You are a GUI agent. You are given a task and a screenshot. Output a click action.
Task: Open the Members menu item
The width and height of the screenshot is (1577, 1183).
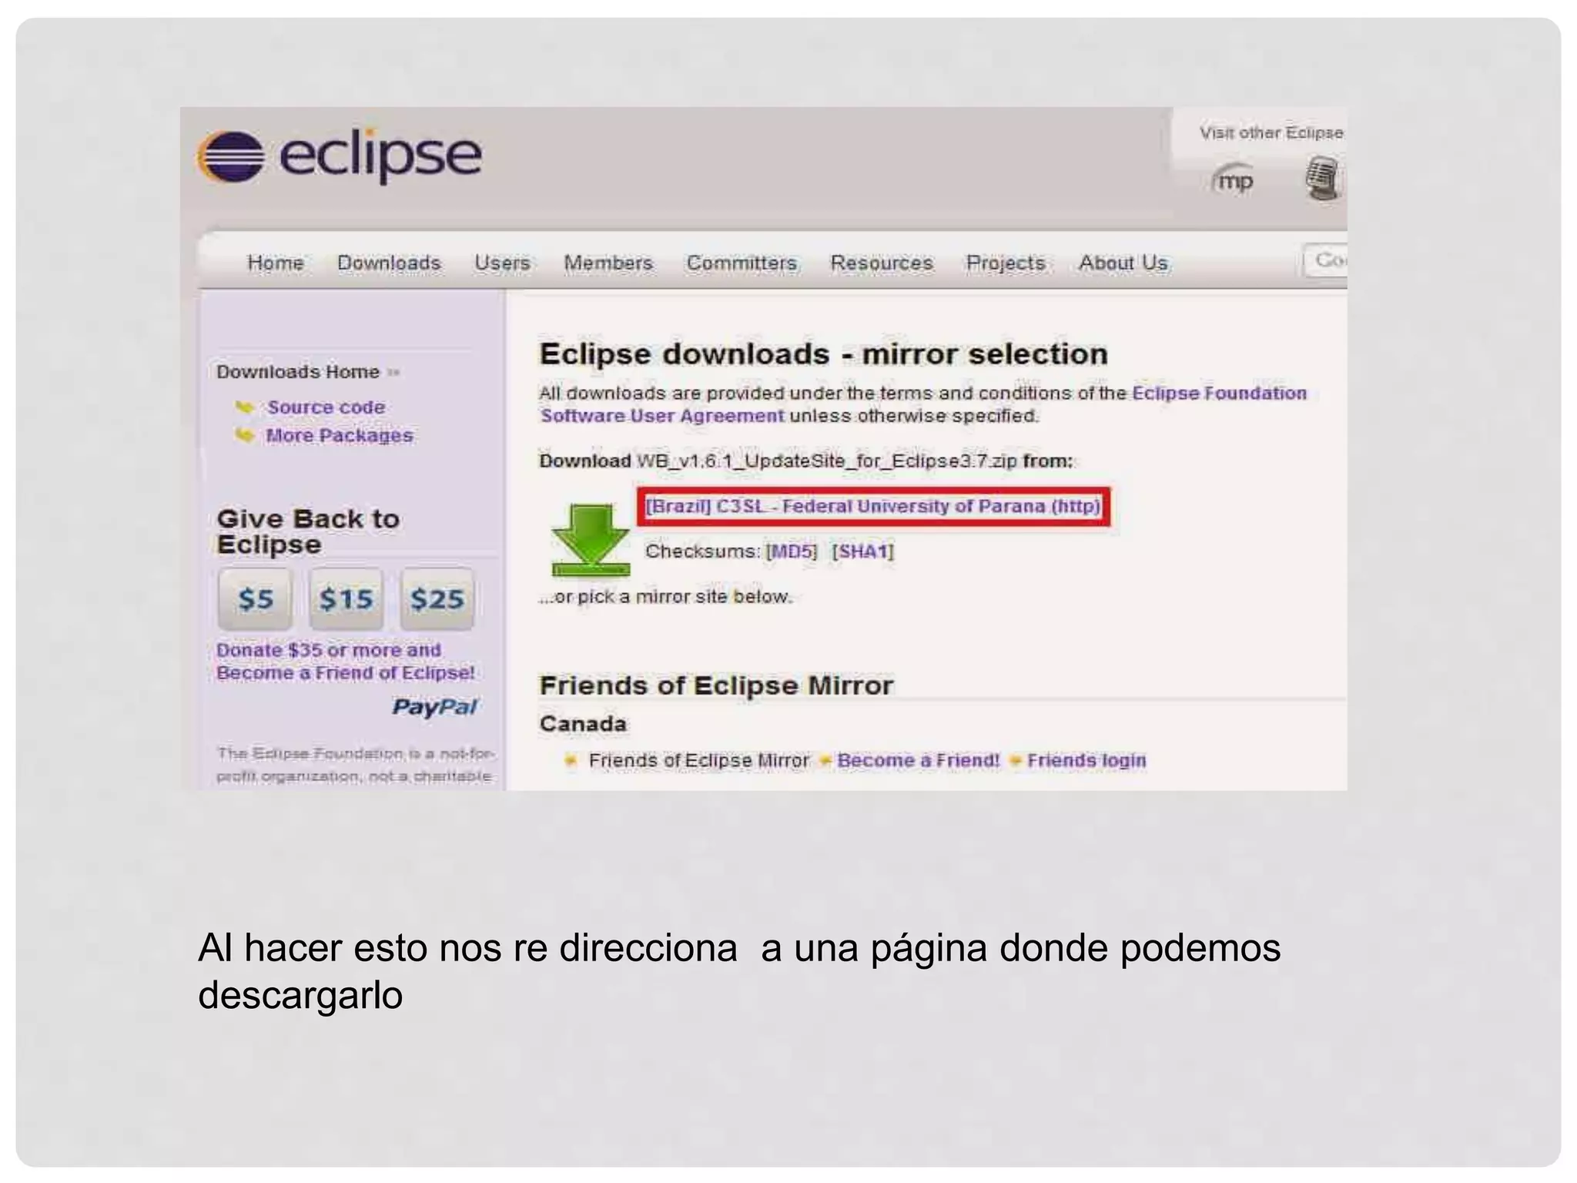point(608,263)
